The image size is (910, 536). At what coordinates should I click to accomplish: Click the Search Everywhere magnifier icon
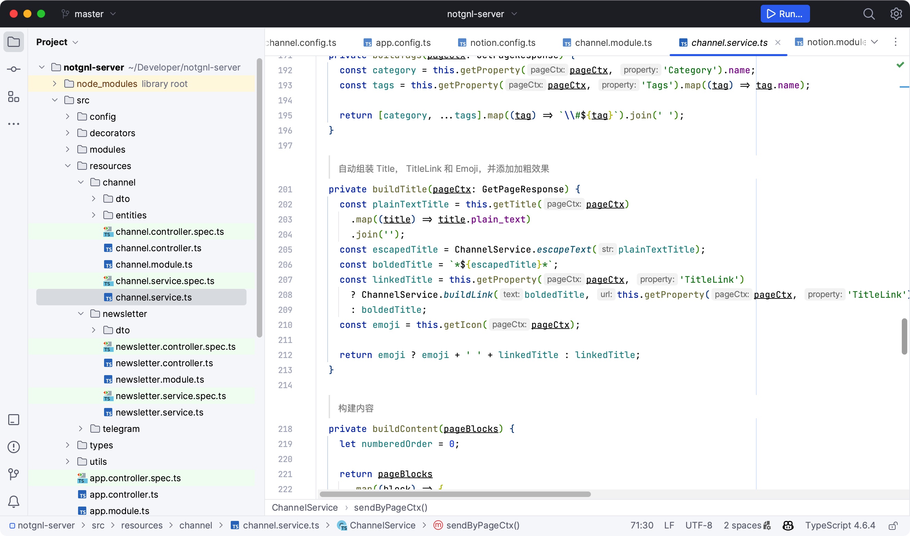coord(869,14)
